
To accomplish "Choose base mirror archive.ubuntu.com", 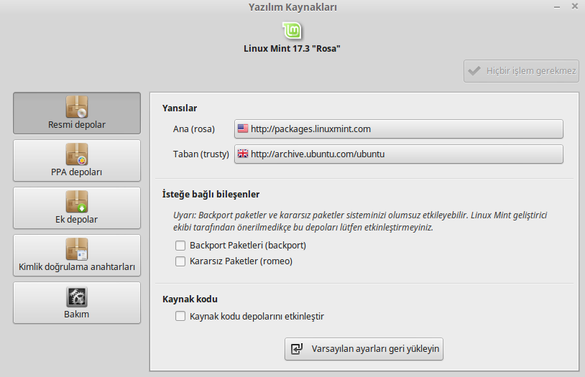I will coord(398,154).
